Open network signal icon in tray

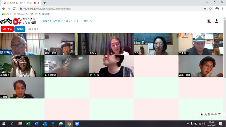coord(200,124)
